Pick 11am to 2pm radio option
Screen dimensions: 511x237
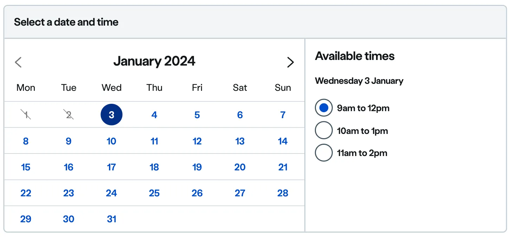[324, 153]
